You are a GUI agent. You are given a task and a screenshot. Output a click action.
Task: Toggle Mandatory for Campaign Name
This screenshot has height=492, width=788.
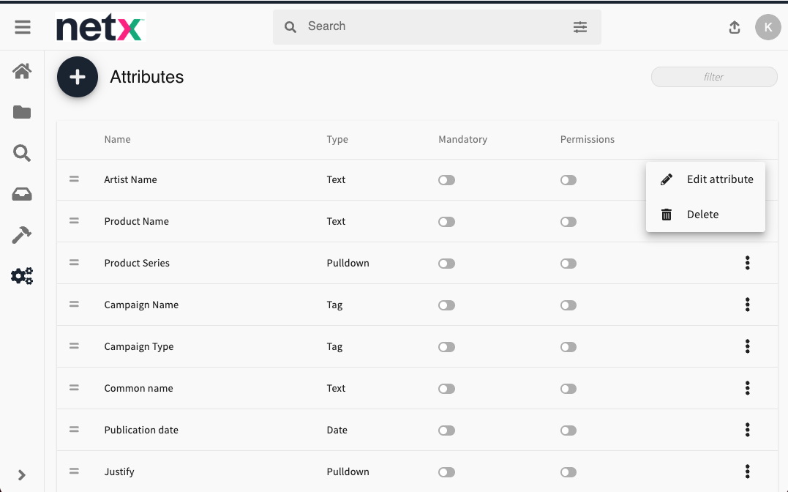(x=446, y=305)
